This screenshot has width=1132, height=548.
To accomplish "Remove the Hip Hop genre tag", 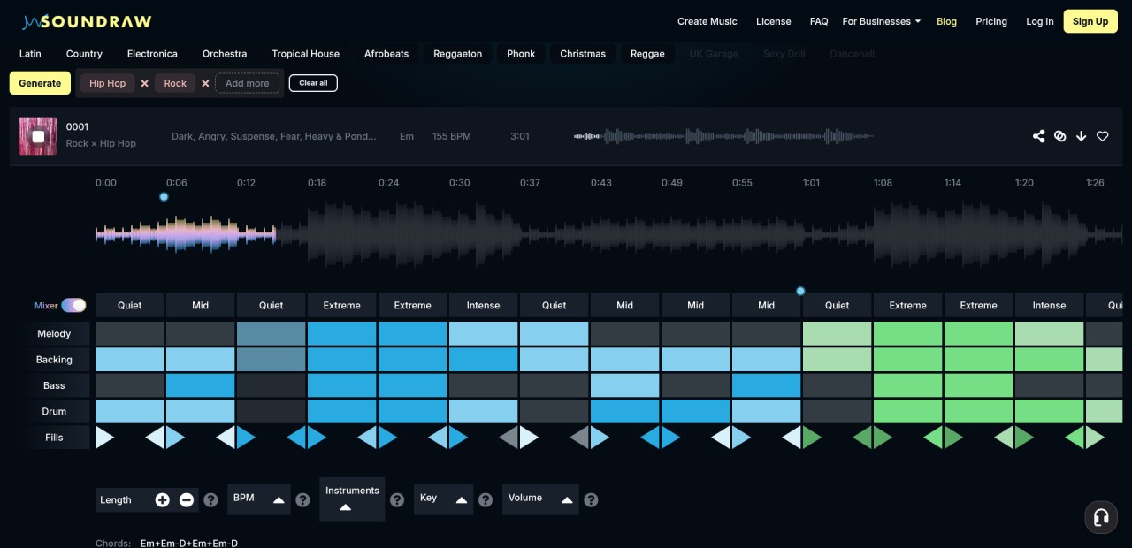I will click(144, 83).
